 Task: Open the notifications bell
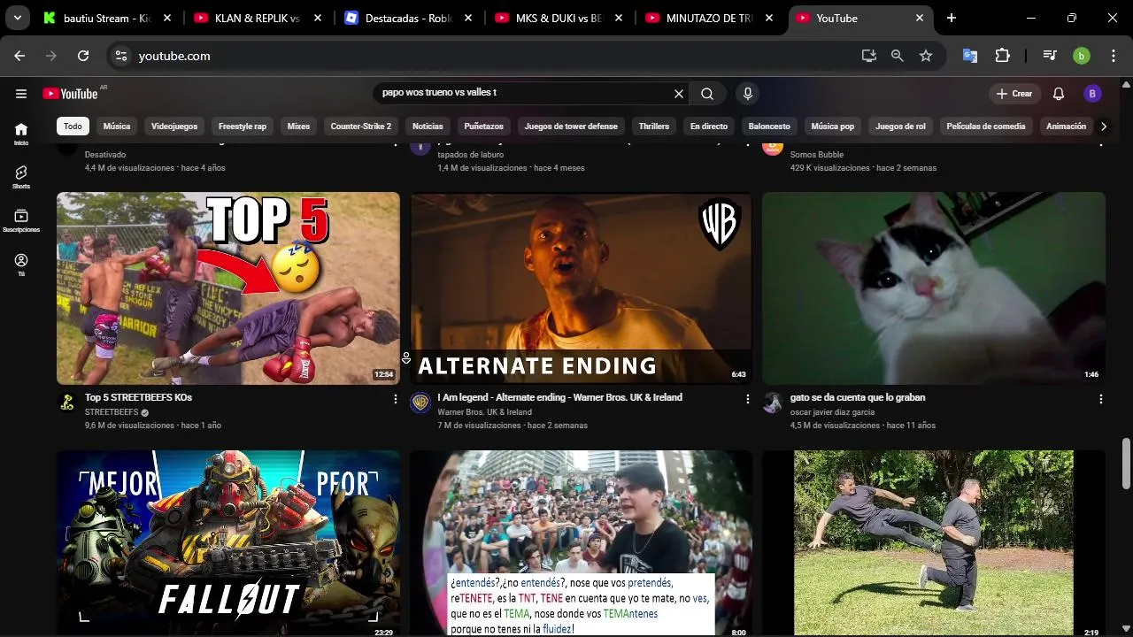[x=1059, y=94]
